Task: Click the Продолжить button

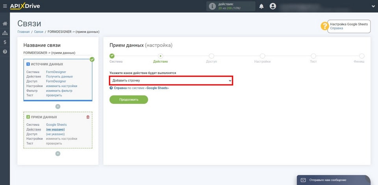Action: point(129,99)
